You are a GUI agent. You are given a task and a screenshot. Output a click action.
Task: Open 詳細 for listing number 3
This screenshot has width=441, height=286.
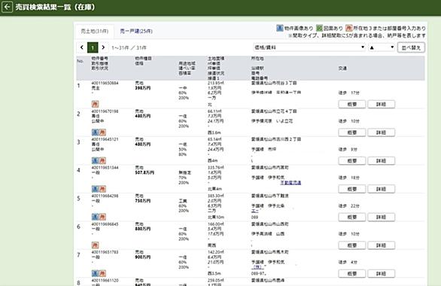coord(381,160)
